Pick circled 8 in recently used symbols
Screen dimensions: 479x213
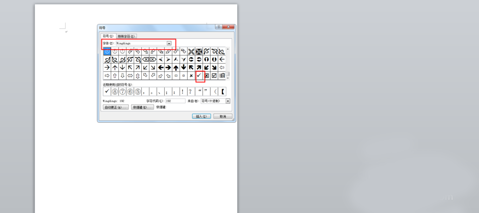click(115, 91)
